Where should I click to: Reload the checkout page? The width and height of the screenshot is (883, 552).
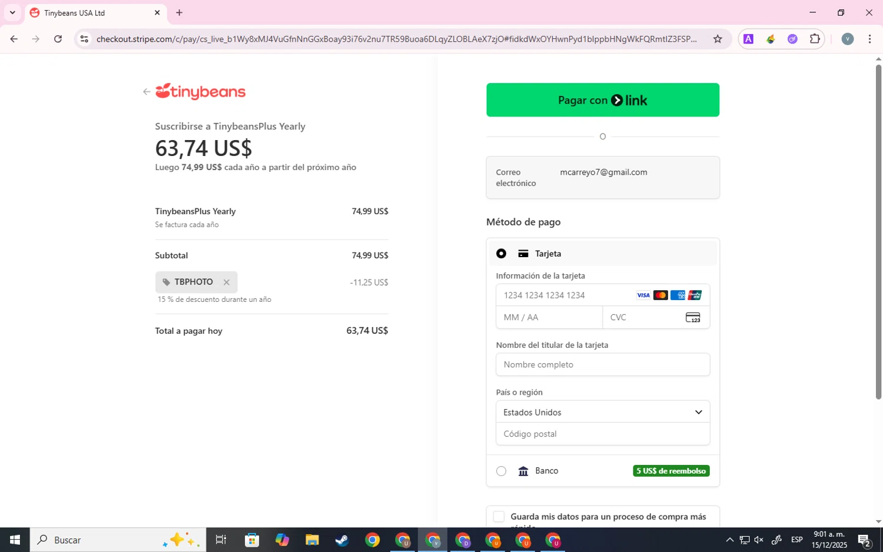[58, 39]
